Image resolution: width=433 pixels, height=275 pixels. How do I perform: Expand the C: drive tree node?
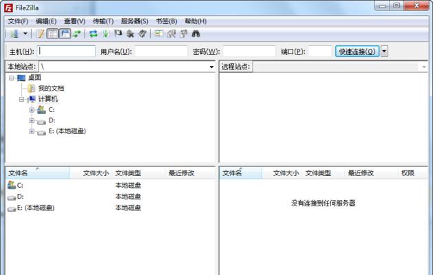(x=32, y=110)
